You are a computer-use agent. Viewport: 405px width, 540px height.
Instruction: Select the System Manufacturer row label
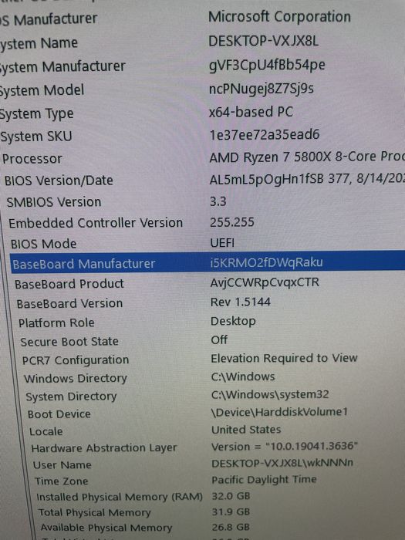pyautogui.click(x=62, y=66)
